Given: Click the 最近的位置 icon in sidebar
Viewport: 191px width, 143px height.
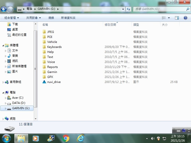Looking at the screenshot, I should pos(9,35).
